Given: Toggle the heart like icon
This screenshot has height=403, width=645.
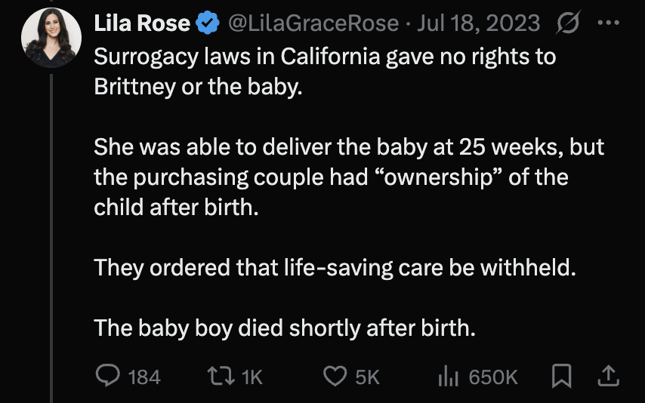Looking at the screenshot, I should click(334, 376).
